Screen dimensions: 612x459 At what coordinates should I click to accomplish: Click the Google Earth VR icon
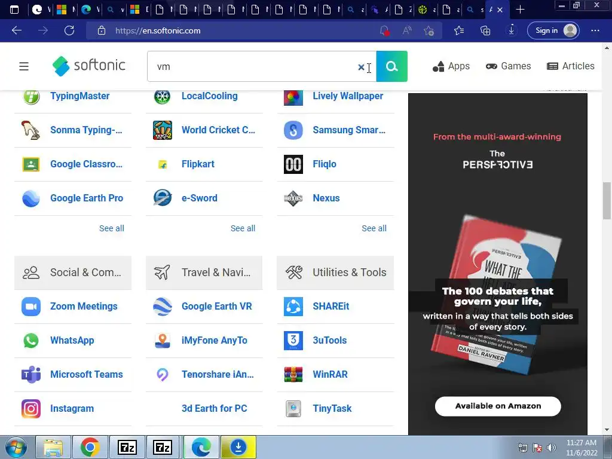click(x=163, y=307)
